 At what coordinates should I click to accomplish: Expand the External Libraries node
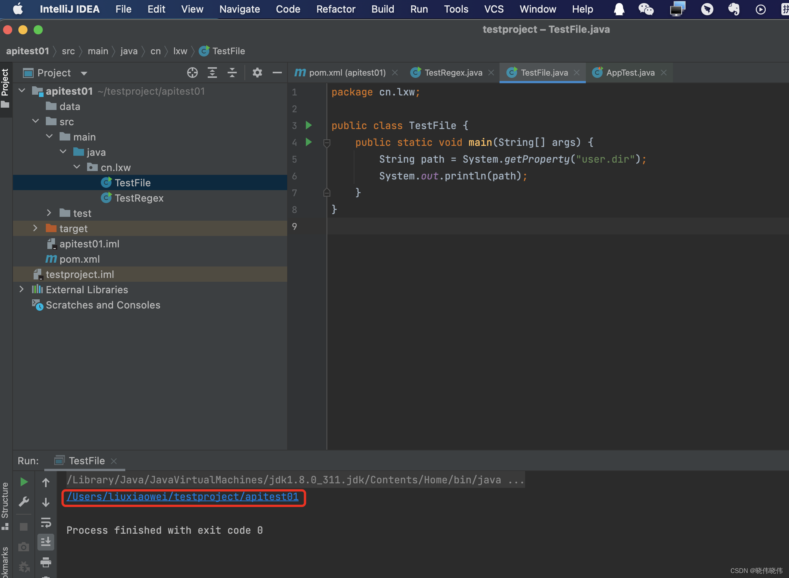click(21, 289)
